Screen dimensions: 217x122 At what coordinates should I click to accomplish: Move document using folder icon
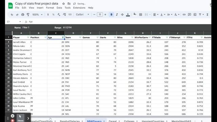click(69, 4)
